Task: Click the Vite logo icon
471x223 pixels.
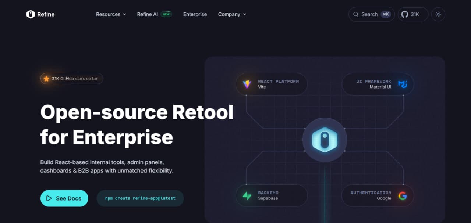Action: click(247, 84)
